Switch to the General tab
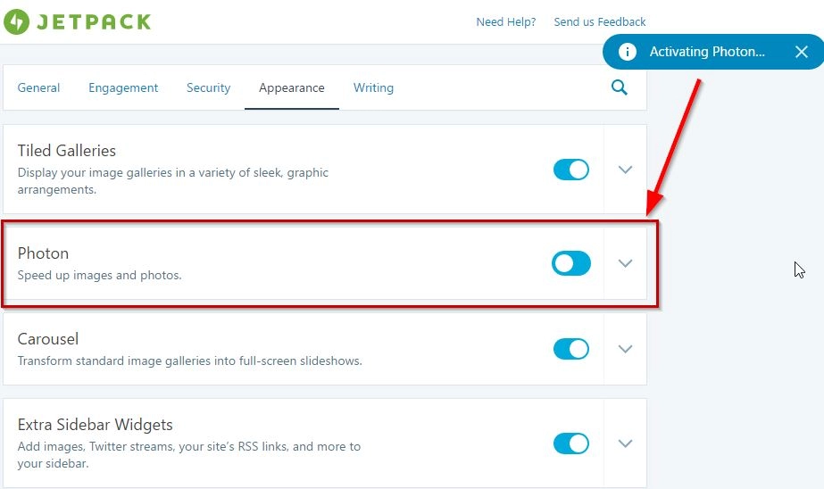 38,87
